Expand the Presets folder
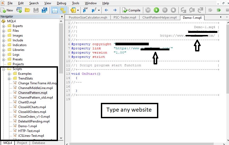This screenshot has width=229, height=145. point(3,60)
